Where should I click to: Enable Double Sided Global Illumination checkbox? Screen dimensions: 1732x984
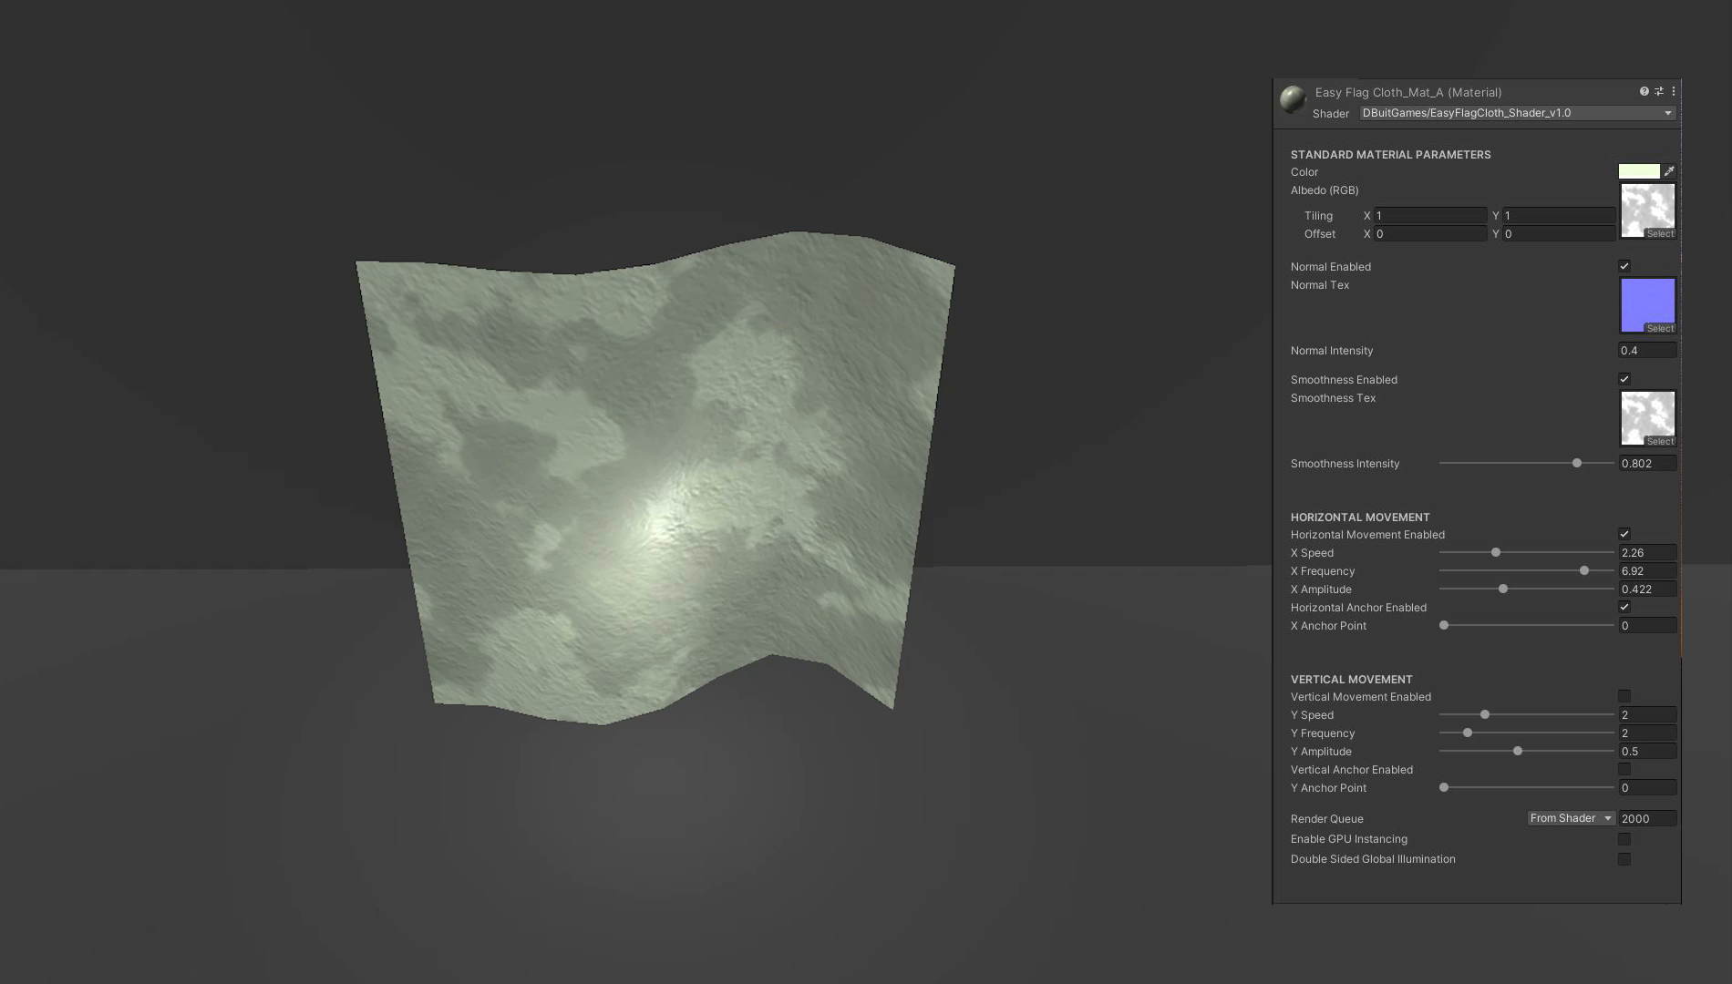(x=1624, y=859)
